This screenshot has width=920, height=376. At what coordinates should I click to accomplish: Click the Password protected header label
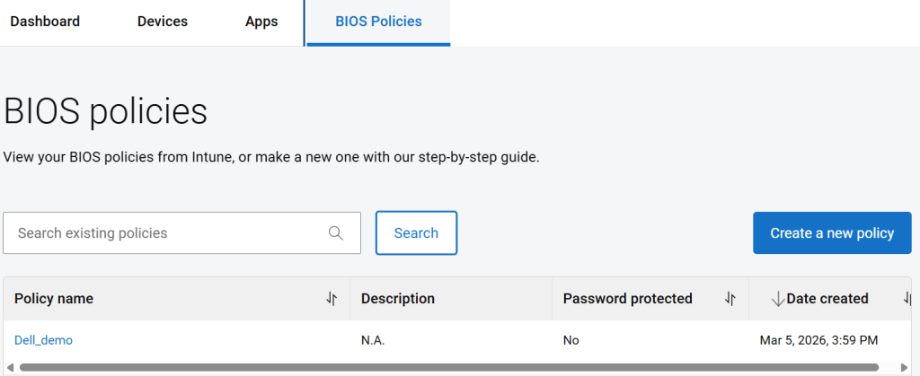pos(627,299)
